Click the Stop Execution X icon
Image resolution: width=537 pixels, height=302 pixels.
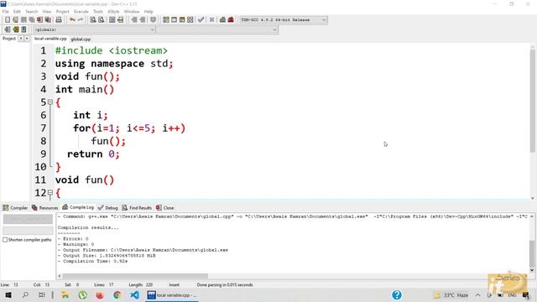pyautogui.click(x=211, y=20)
